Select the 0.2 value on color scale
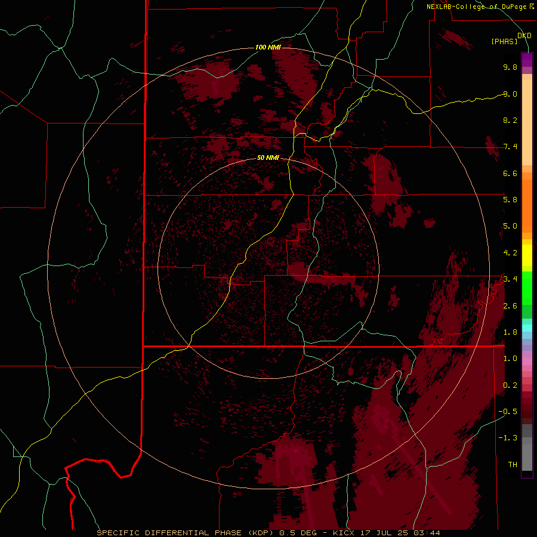 pos(510,385)
